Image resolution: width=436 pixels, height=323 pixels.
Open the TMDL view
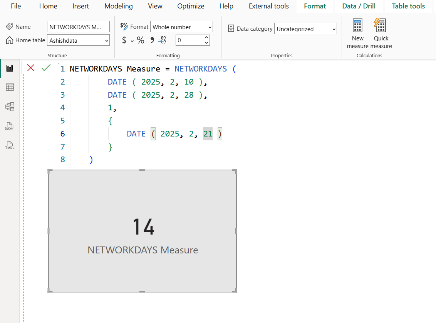[10, 145]
